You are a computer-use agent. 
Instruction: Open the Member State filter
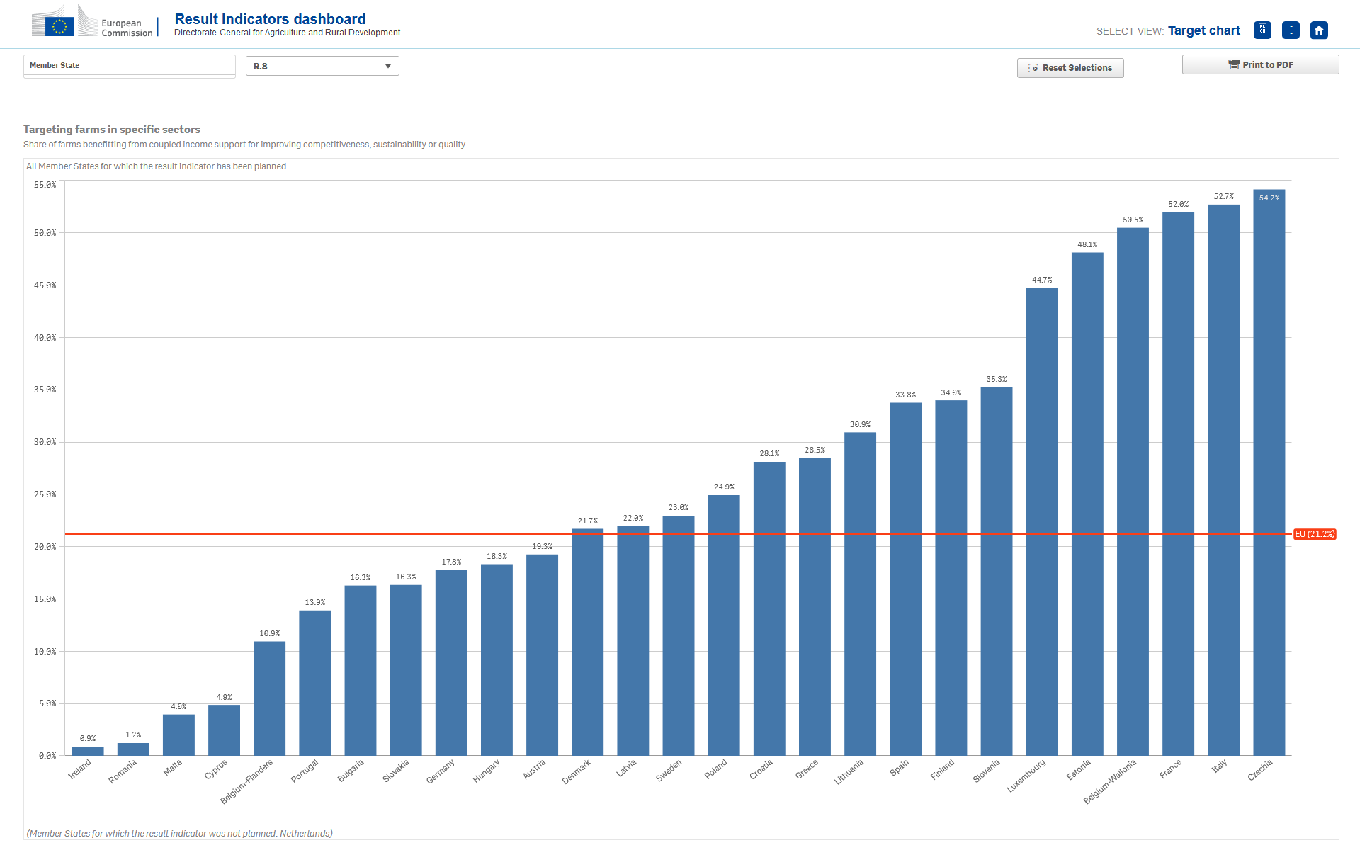coord(129,65)
